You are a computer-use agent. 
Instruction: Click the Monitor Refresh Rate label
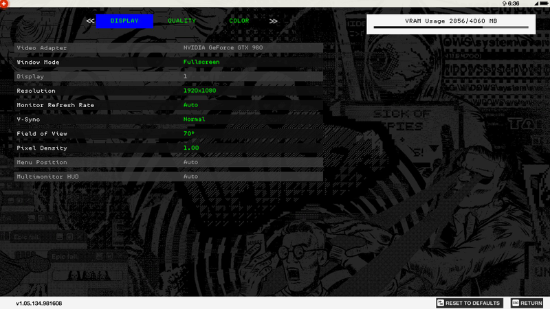56,105
